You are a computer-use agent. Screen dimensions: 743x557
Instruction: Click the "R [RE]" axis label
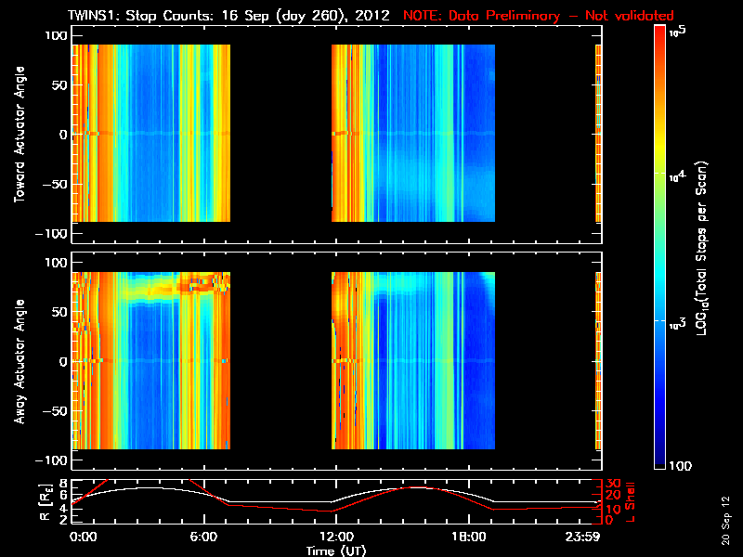pyautogui.click(x=46, y=501)
